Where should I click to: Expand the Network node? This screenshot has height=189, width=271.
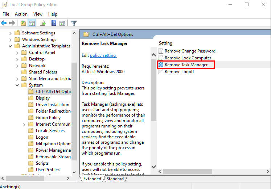pos(17,66)
